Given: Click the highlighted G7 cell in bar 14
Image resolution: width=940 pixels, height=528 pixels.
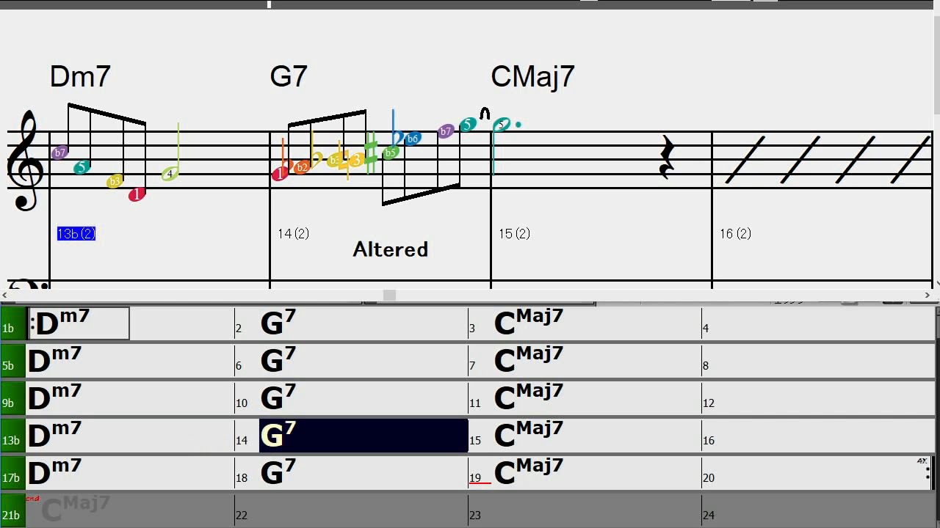Looking at the screenshot, I should (x=364, y=436).
